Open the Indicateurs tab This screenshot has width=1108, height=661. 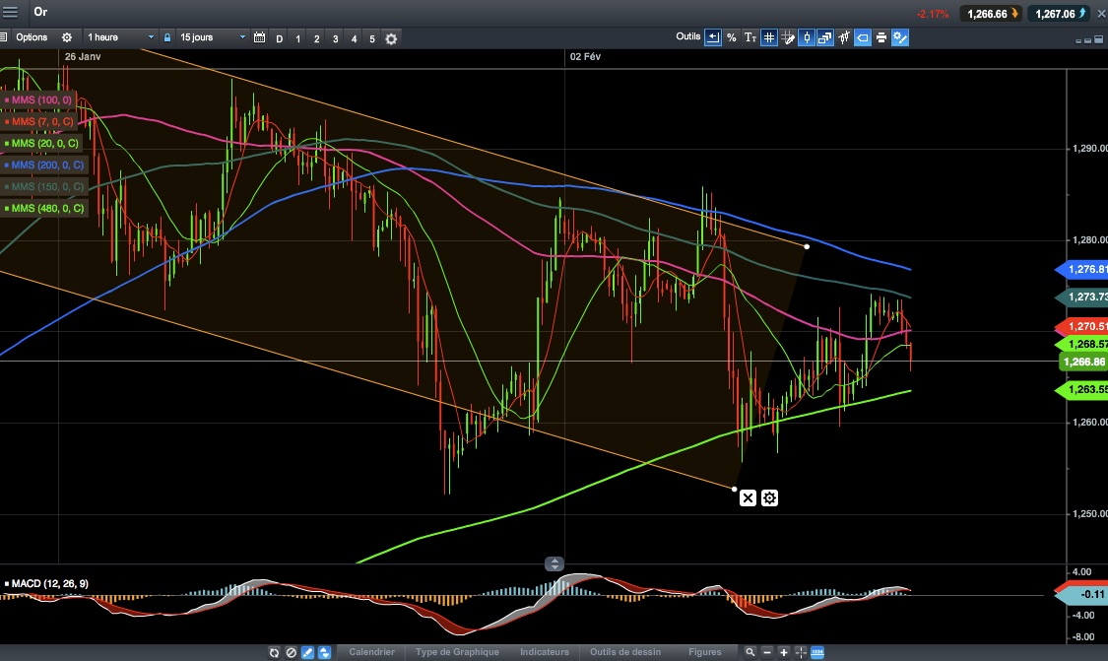[544, 652]
